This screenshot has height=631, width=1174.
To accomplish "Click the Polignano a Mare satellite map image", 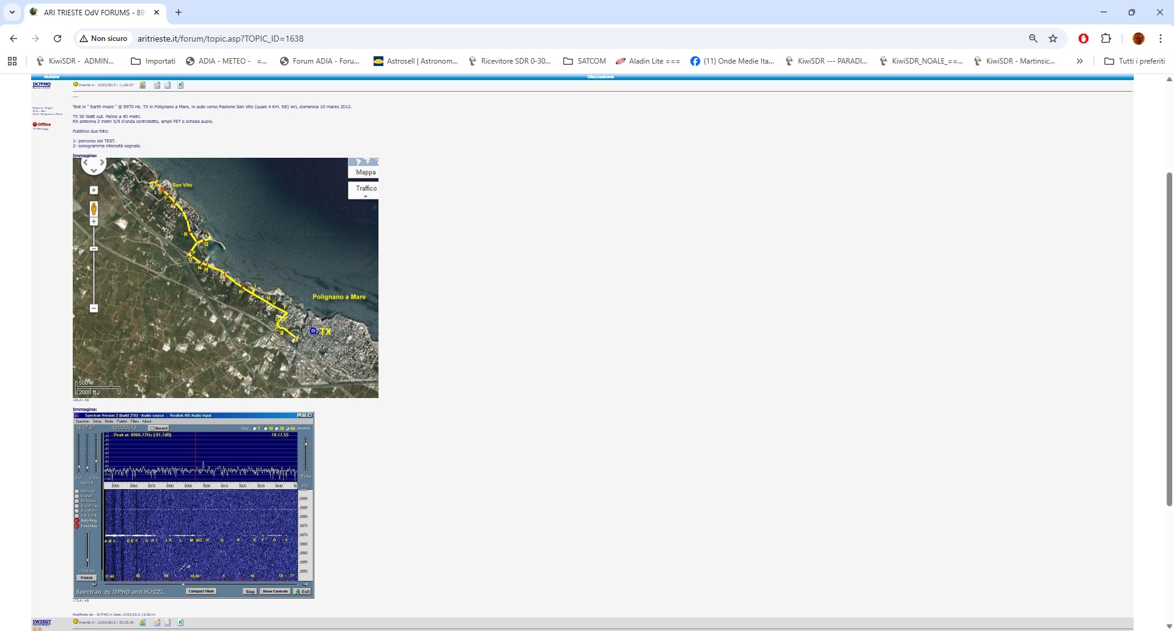I will pyautogui.click(x=225, y=278).
